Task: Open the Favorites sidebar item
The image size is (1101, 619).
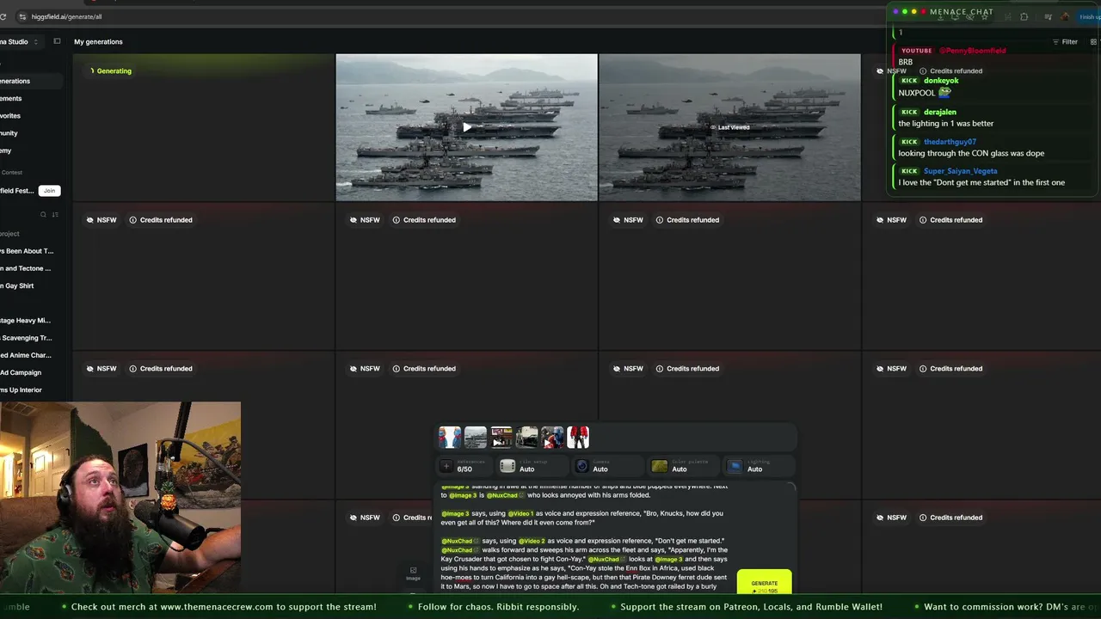Action: point(10,116)
